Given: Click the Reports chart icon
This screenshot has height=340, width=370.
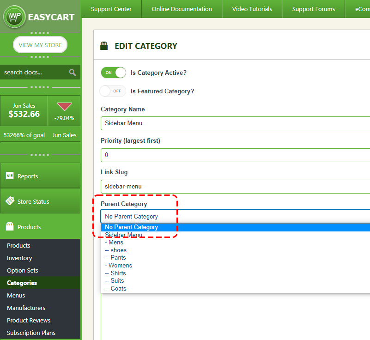Looking at the screenshot, I should [10, 176].
